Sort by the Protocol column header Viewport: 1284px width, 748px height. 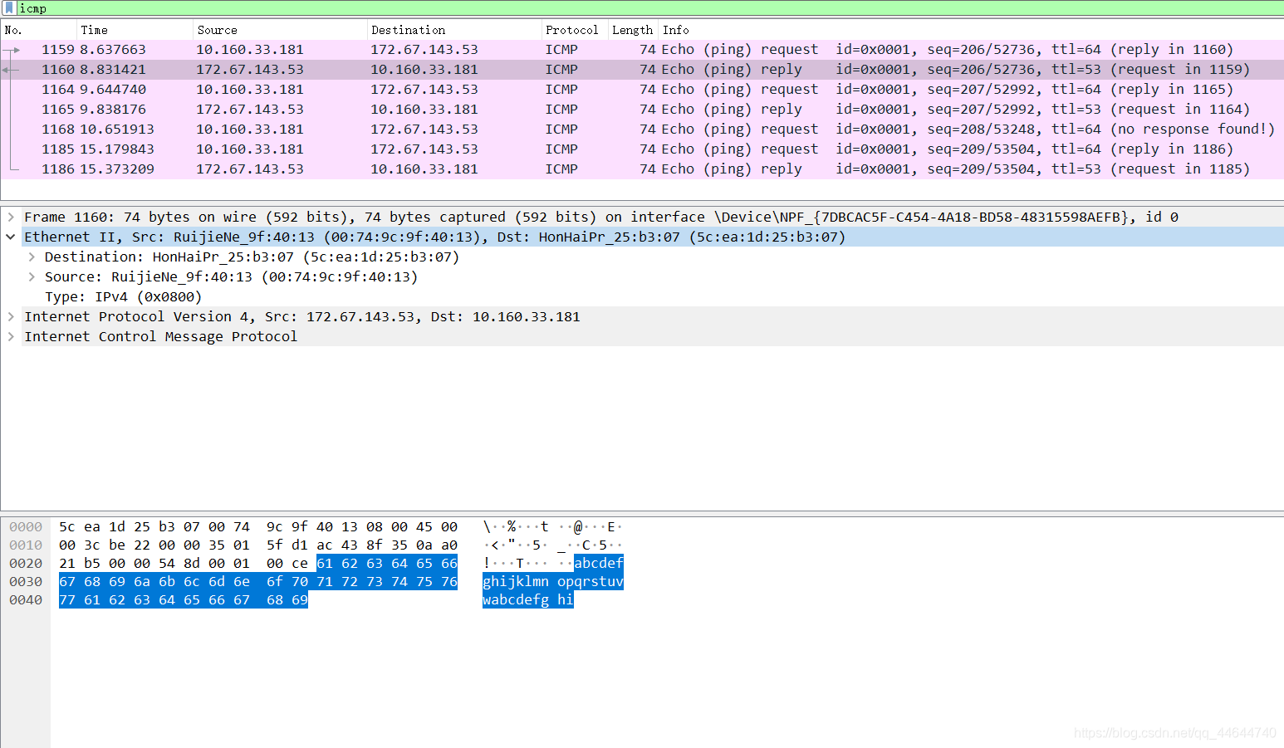point(575,30)
